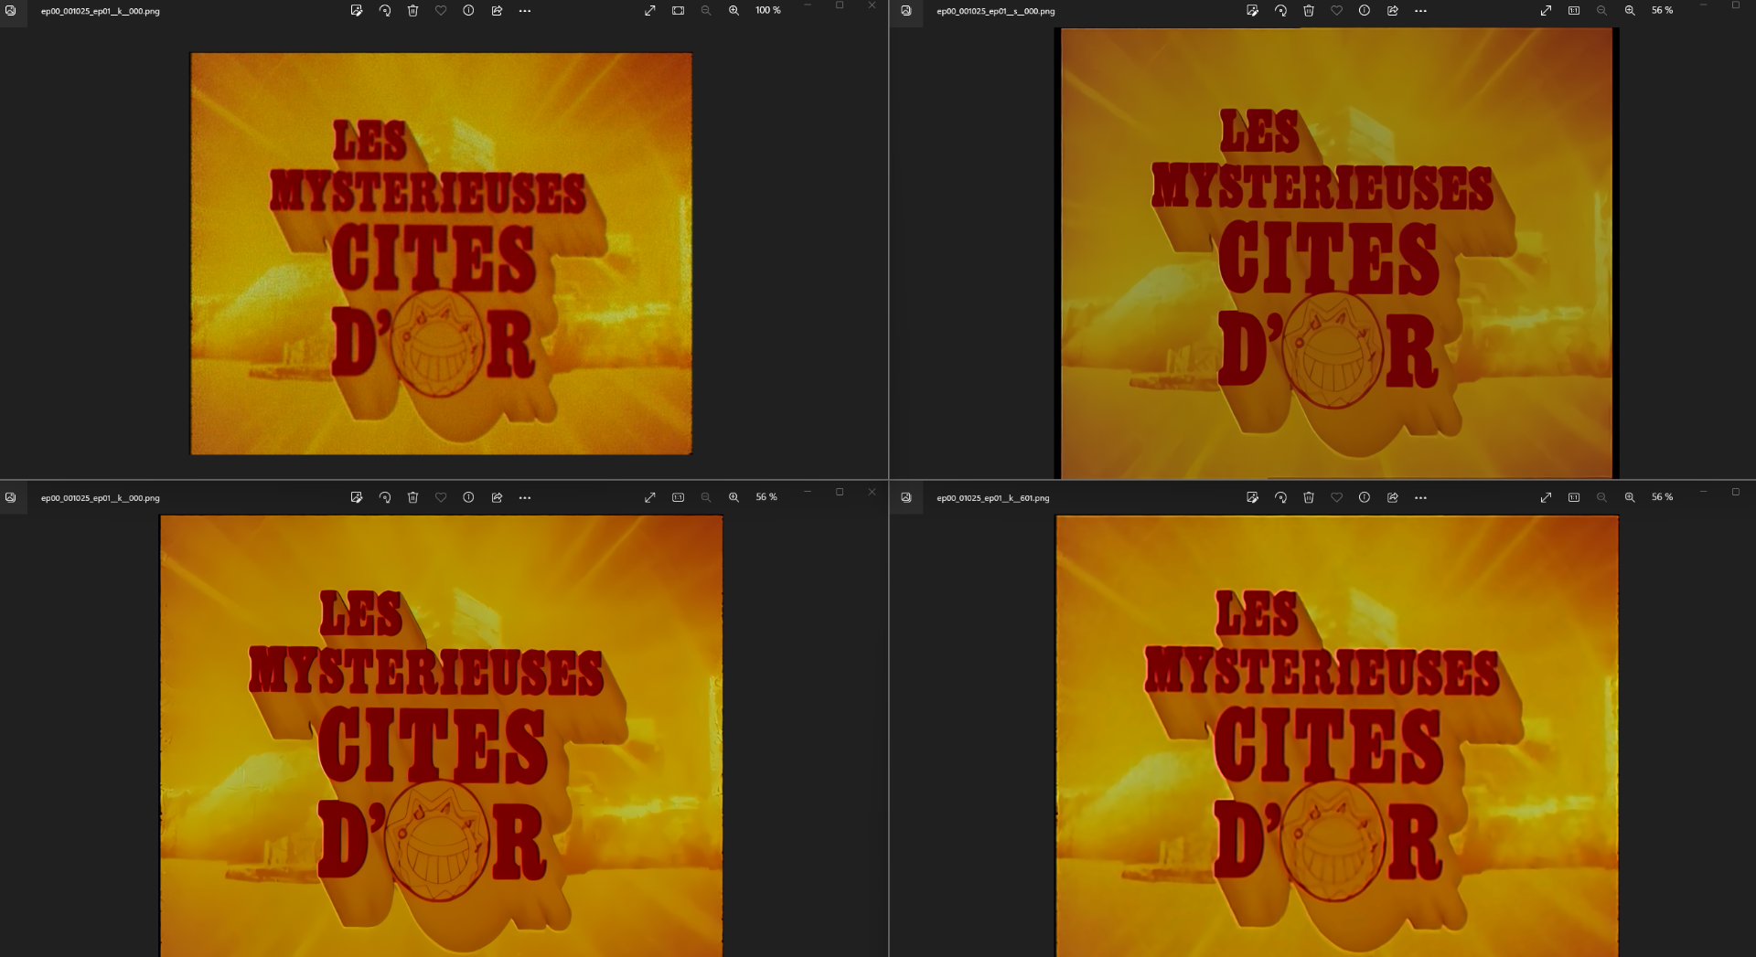
Task: Toggle actual size view for s_000.png
Action: [x=1574, y=11]
